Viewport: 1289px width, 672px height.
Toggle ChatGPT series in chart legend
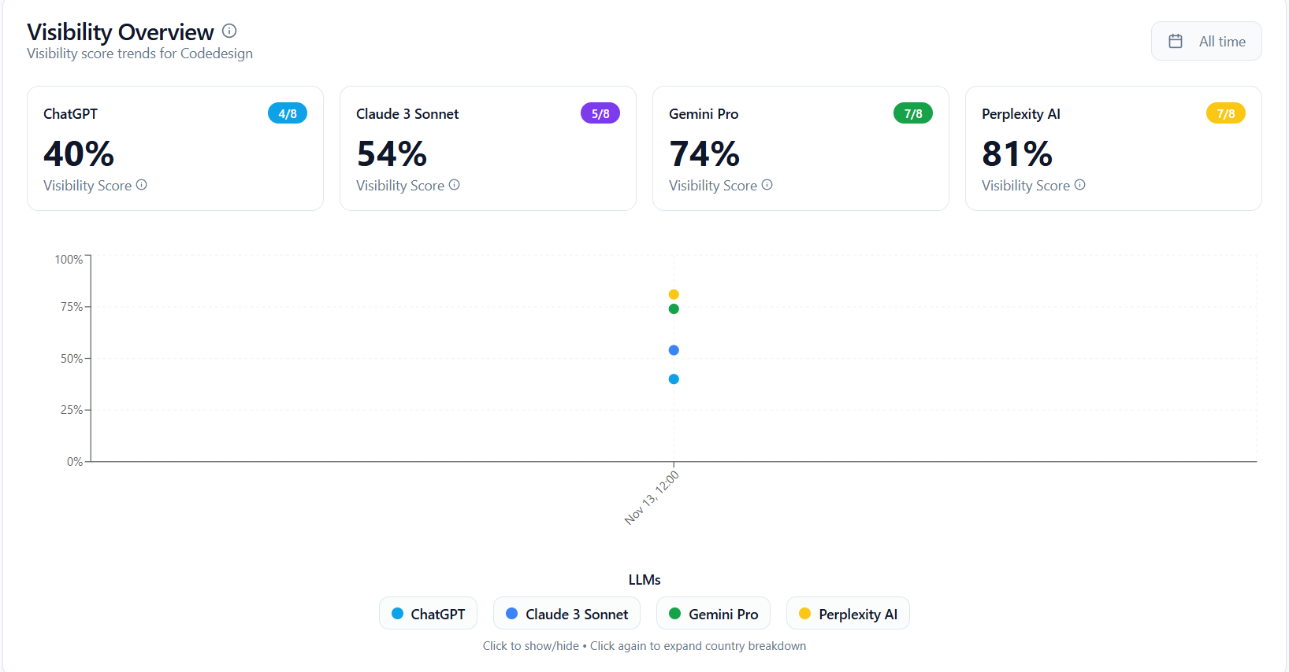pos(428,614)
